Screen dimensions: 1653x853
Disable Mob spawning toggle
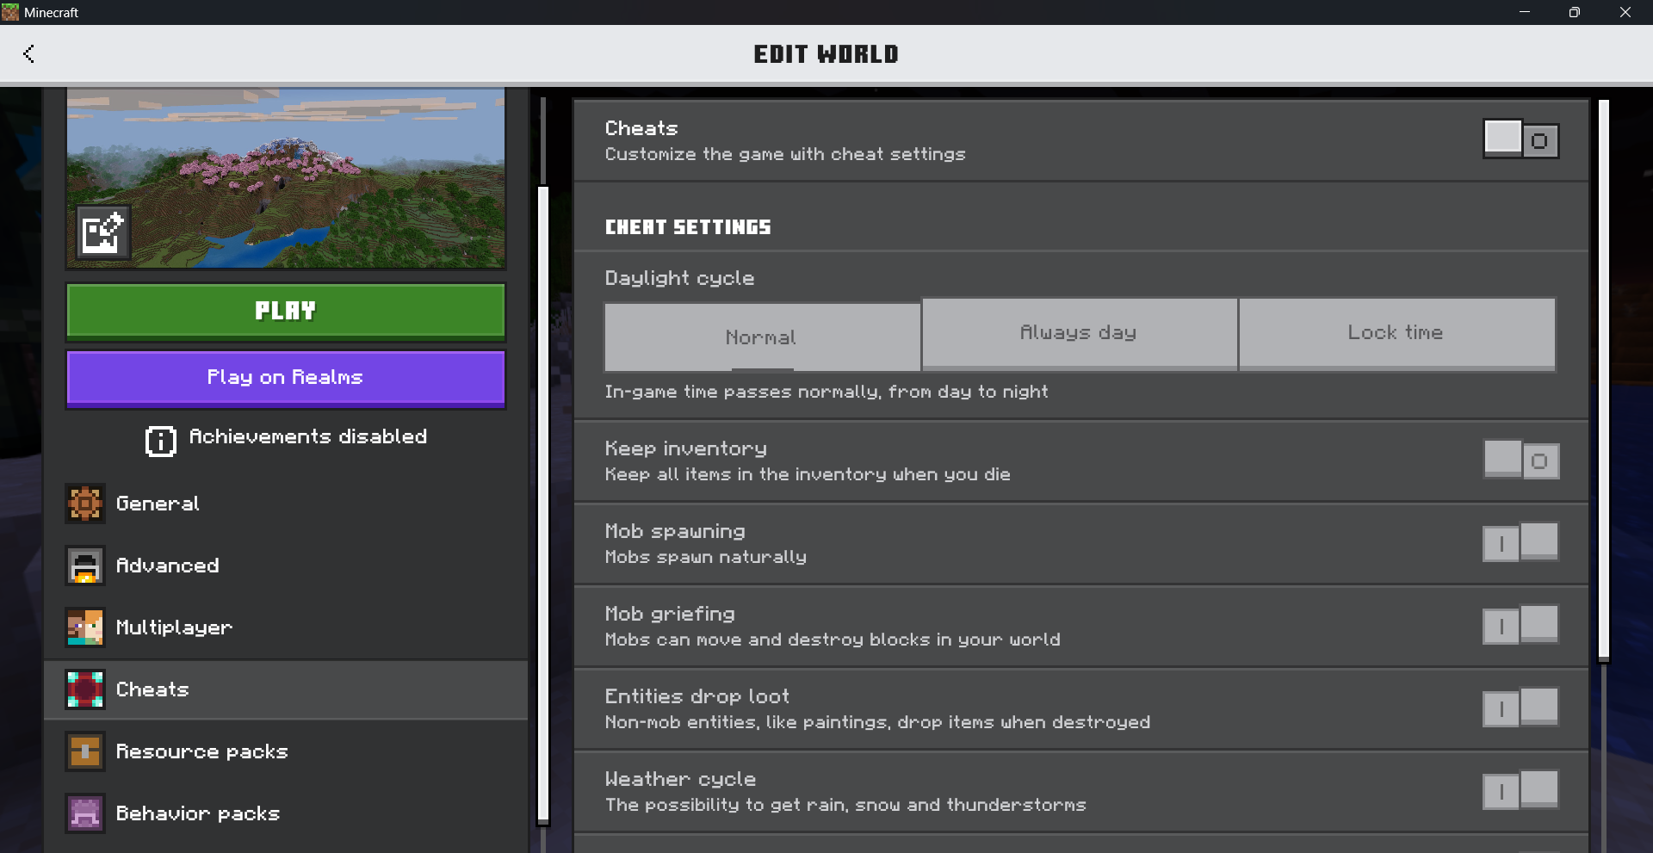tap(1521, 542)
